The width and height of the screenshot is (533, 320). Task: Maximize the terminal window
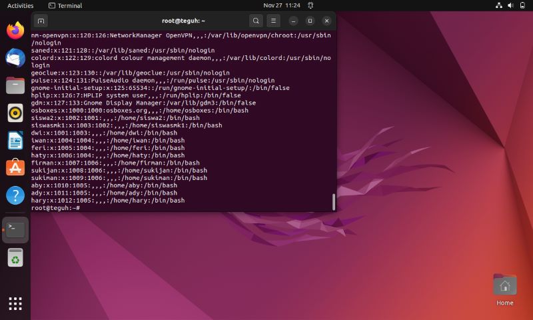point(310,21)
